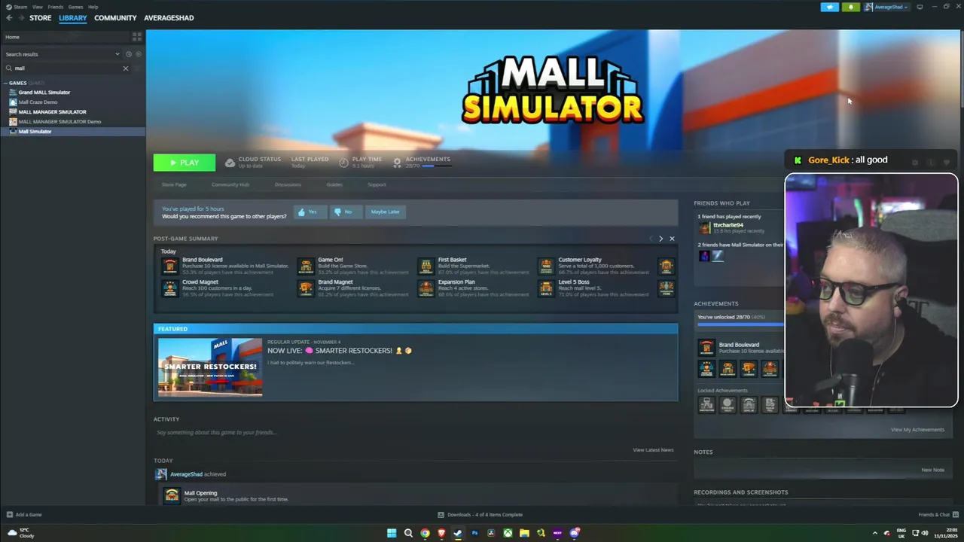The width and height of the screenshot is (964, 542).
Task: Clear the 'mall' search text
Action: click(126, 69)
